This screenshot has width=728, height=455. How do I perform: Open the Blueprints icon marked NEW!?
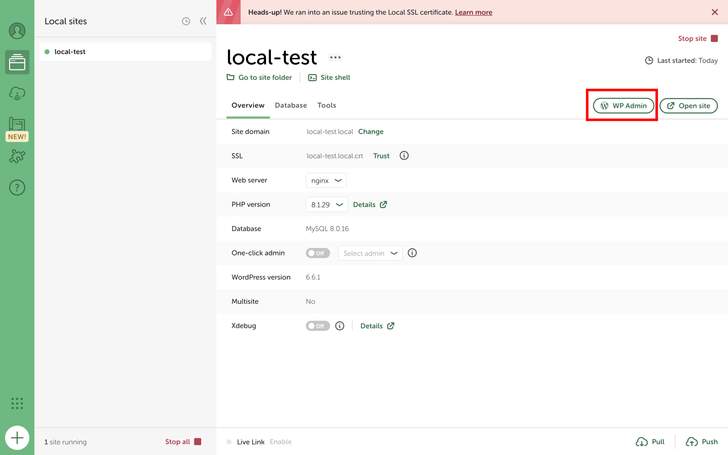17,129
